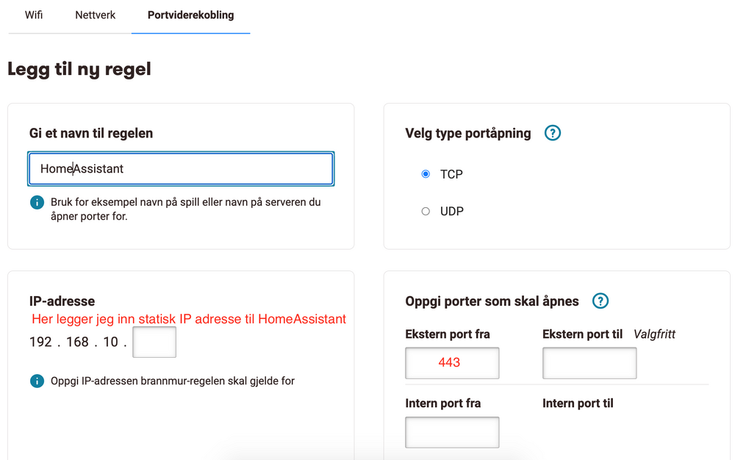Click the IP-adresse heading
Viewport: 735px width, 460px height.
point(62,301)
